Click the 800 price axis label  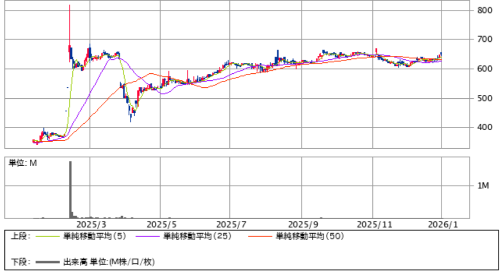(x=485, y=10)
